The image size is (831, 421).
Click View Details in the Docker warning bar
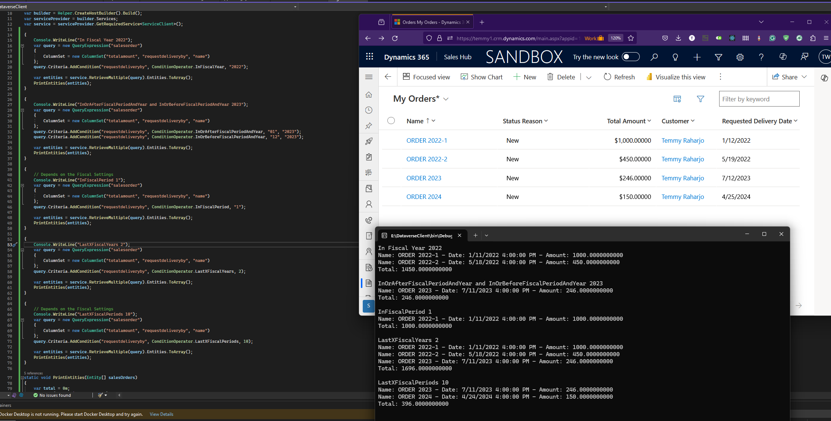coord(161,414)
